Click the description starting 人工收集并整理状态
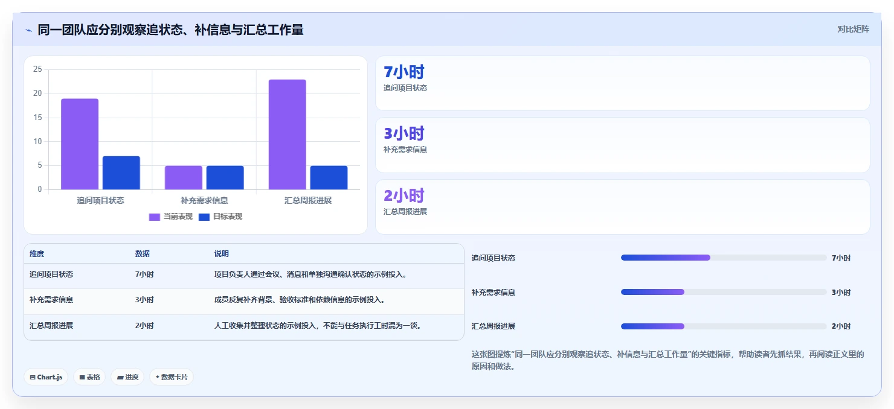The width and height of the screenshot is (894, 409). click(318, 326)
